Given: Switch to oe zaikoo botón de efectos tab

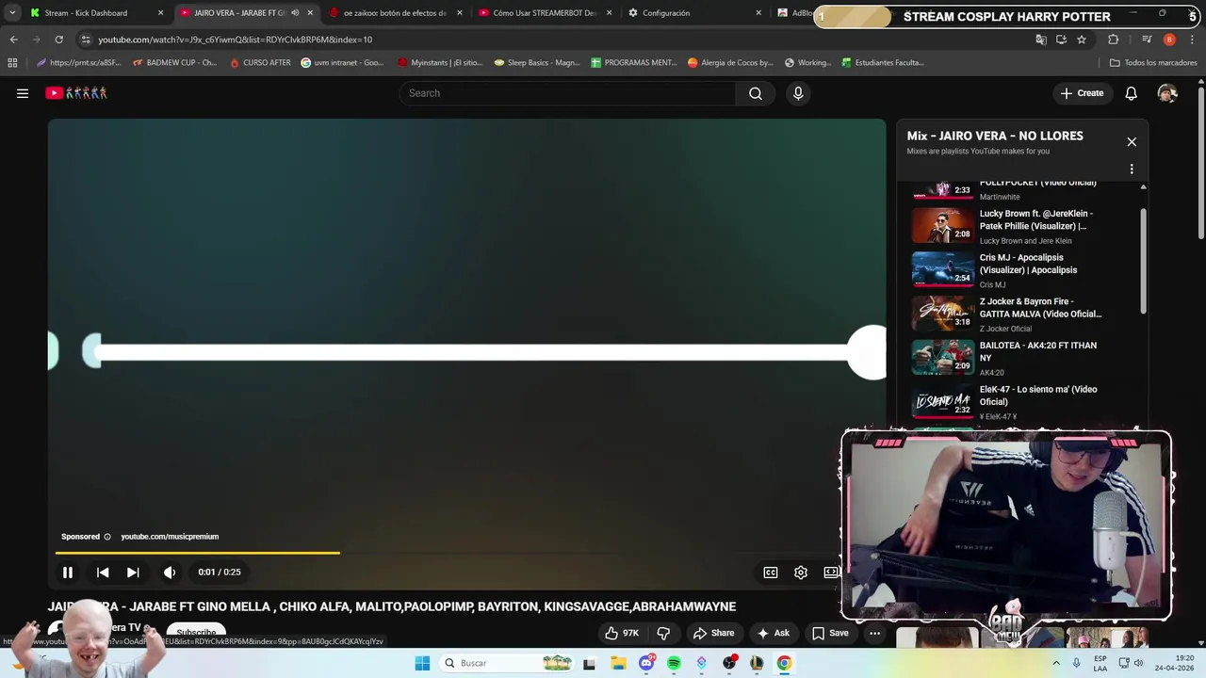Looking at the screenshot, I should click(x=394, y=13).
